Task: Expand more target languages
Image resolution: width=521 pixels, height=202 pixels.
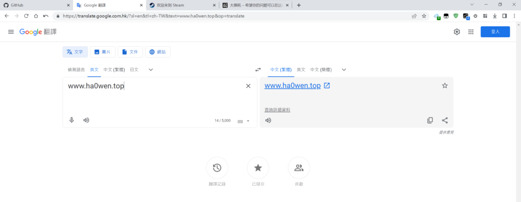Action: (344, 69)
